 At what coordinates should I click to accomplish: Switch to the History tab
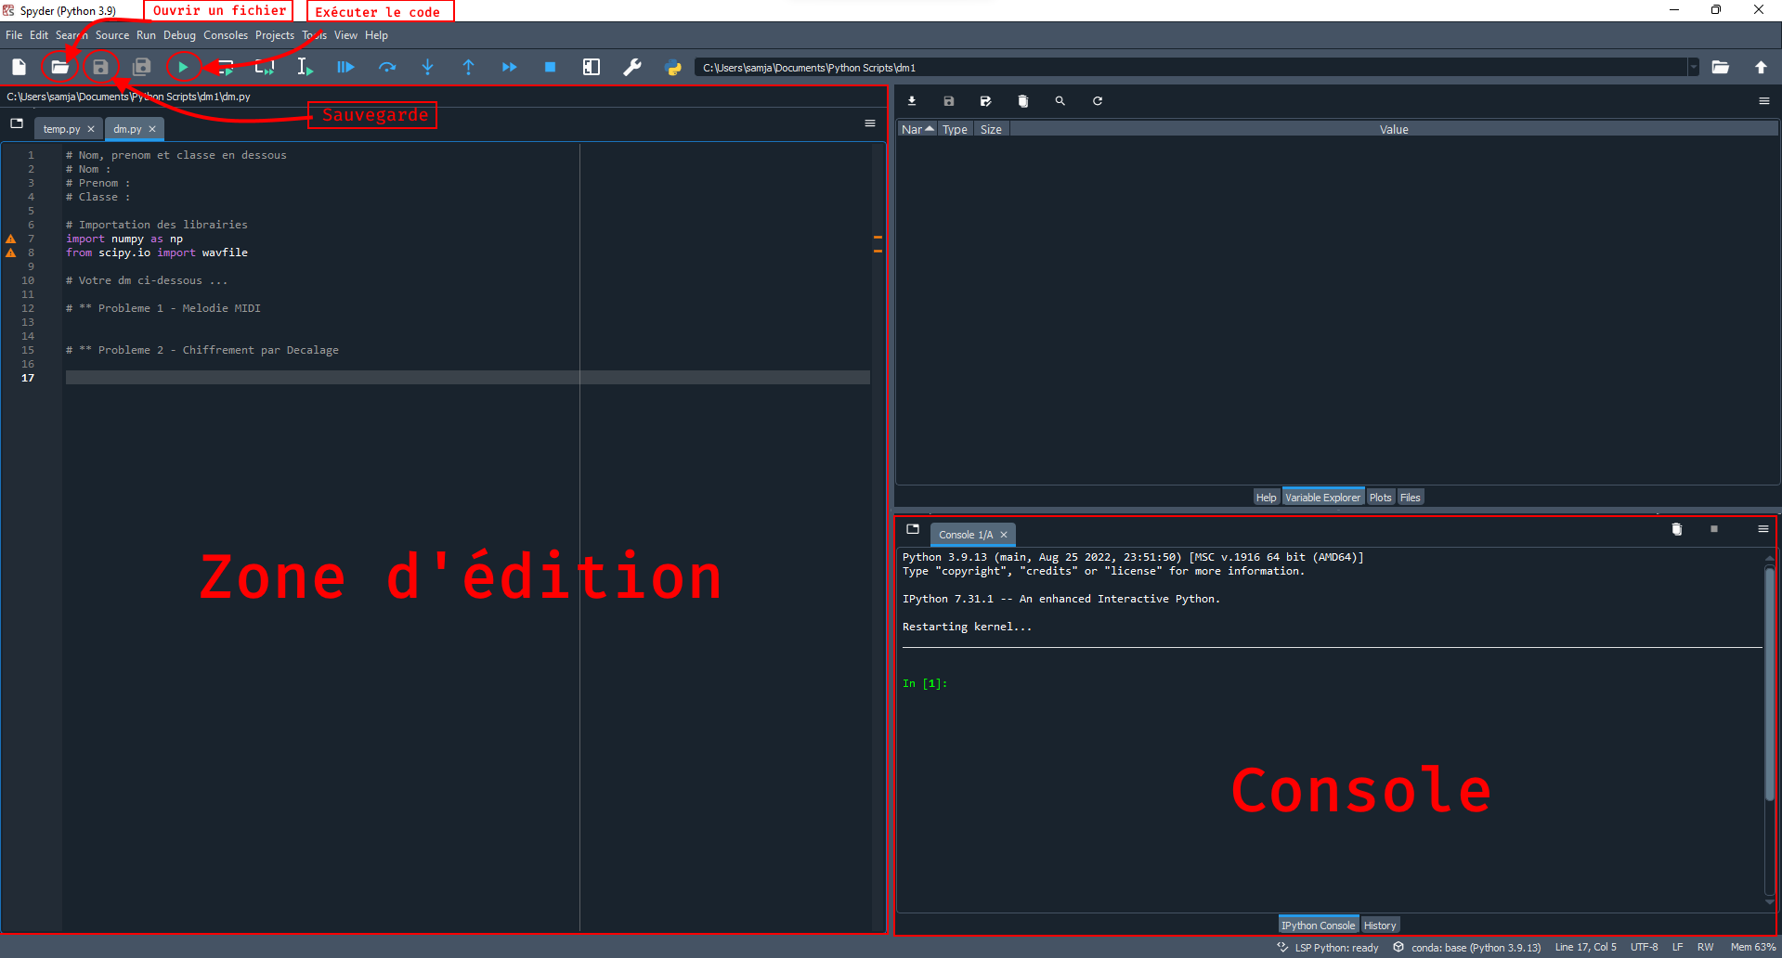1380,926
